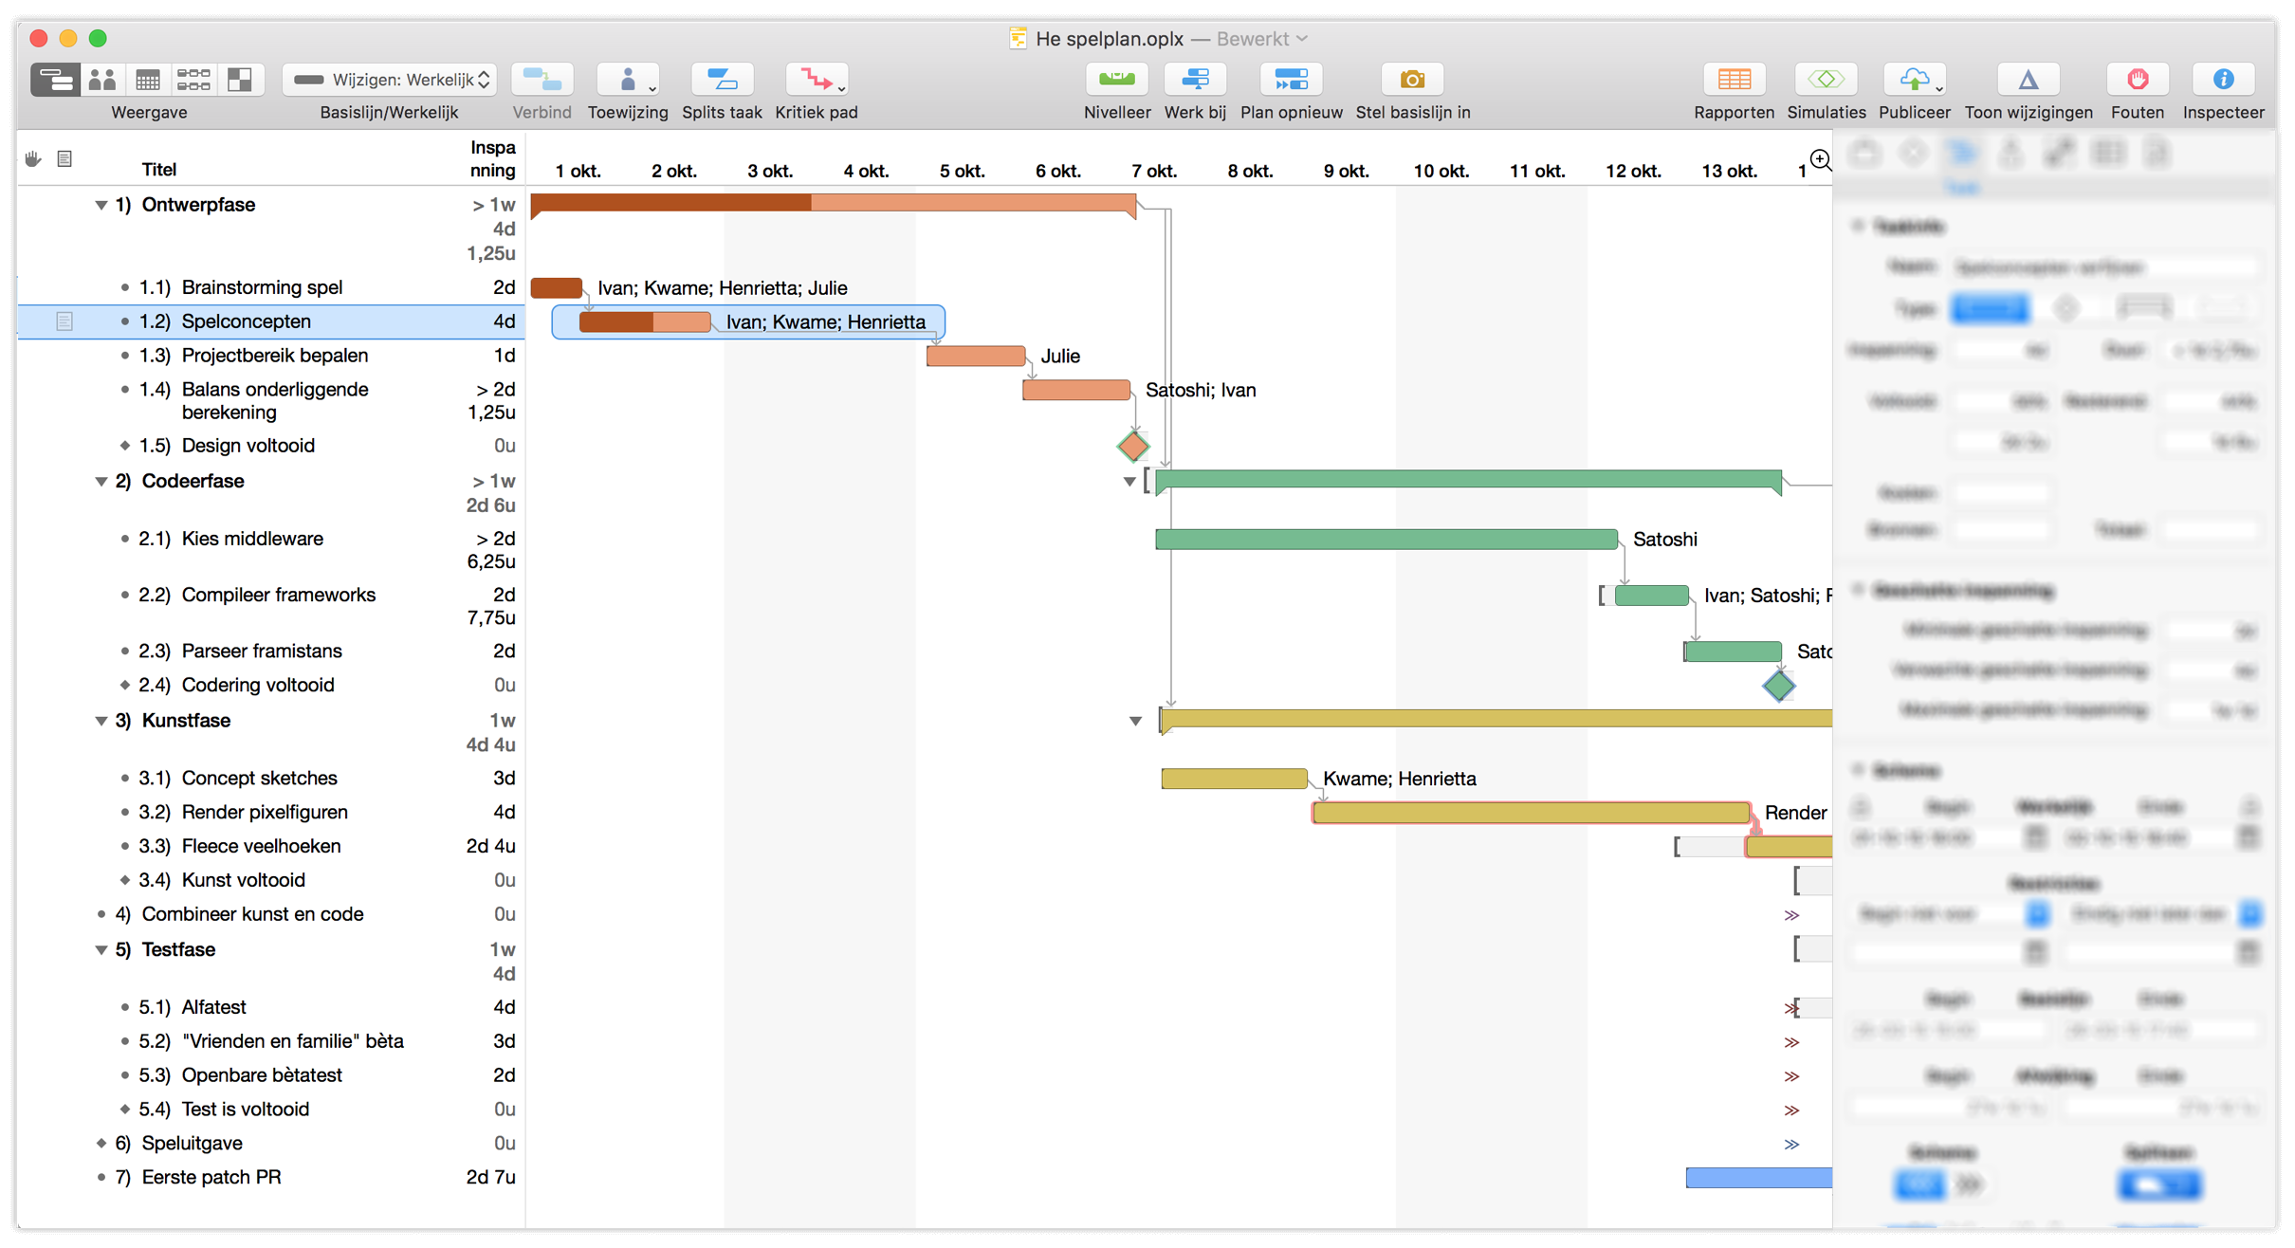Switch to Styles view icon
The image size is (2295, 1248).
coord(240,80)
